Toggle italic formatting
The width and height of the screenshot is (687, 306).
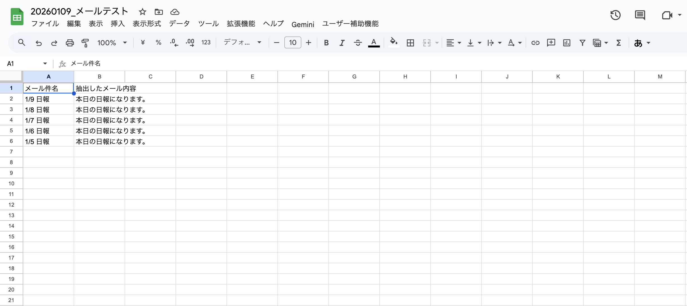(x=342, y=42)
